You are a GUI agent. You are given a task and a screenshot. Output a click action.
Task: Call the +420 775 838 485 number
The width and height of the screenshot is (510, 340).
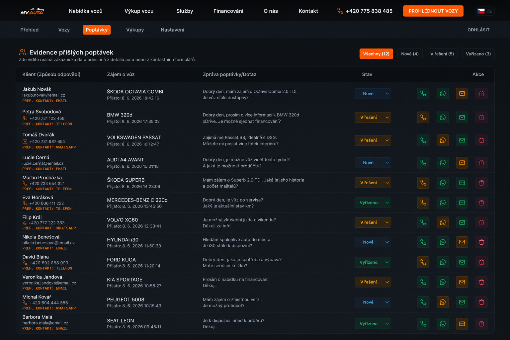pyautogui.click(x=365, y=11)
